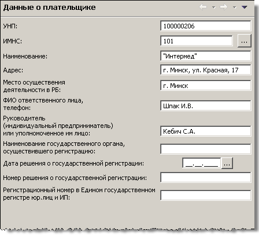Click into the УНП field
The height and width of the screenshot is (235, 259).
click(206, 26)
